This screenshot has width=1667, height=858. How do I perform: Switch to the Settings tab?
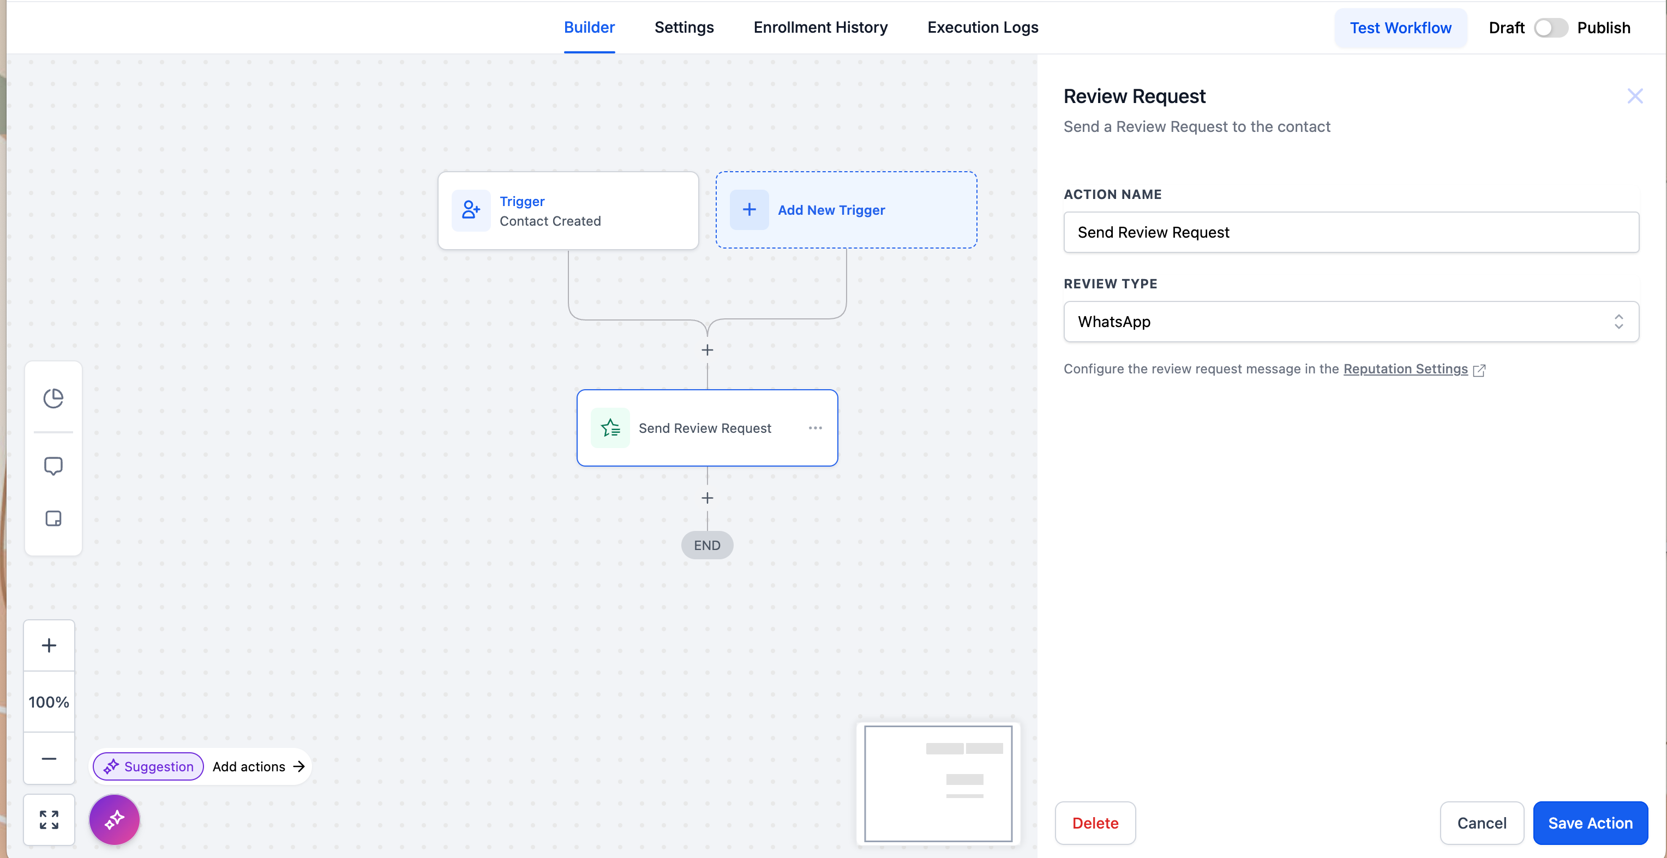click(683, 28)
